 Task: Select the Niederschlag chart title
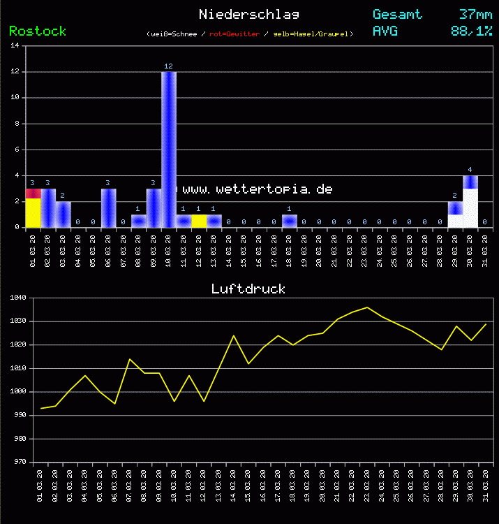(x=249, y=14)
